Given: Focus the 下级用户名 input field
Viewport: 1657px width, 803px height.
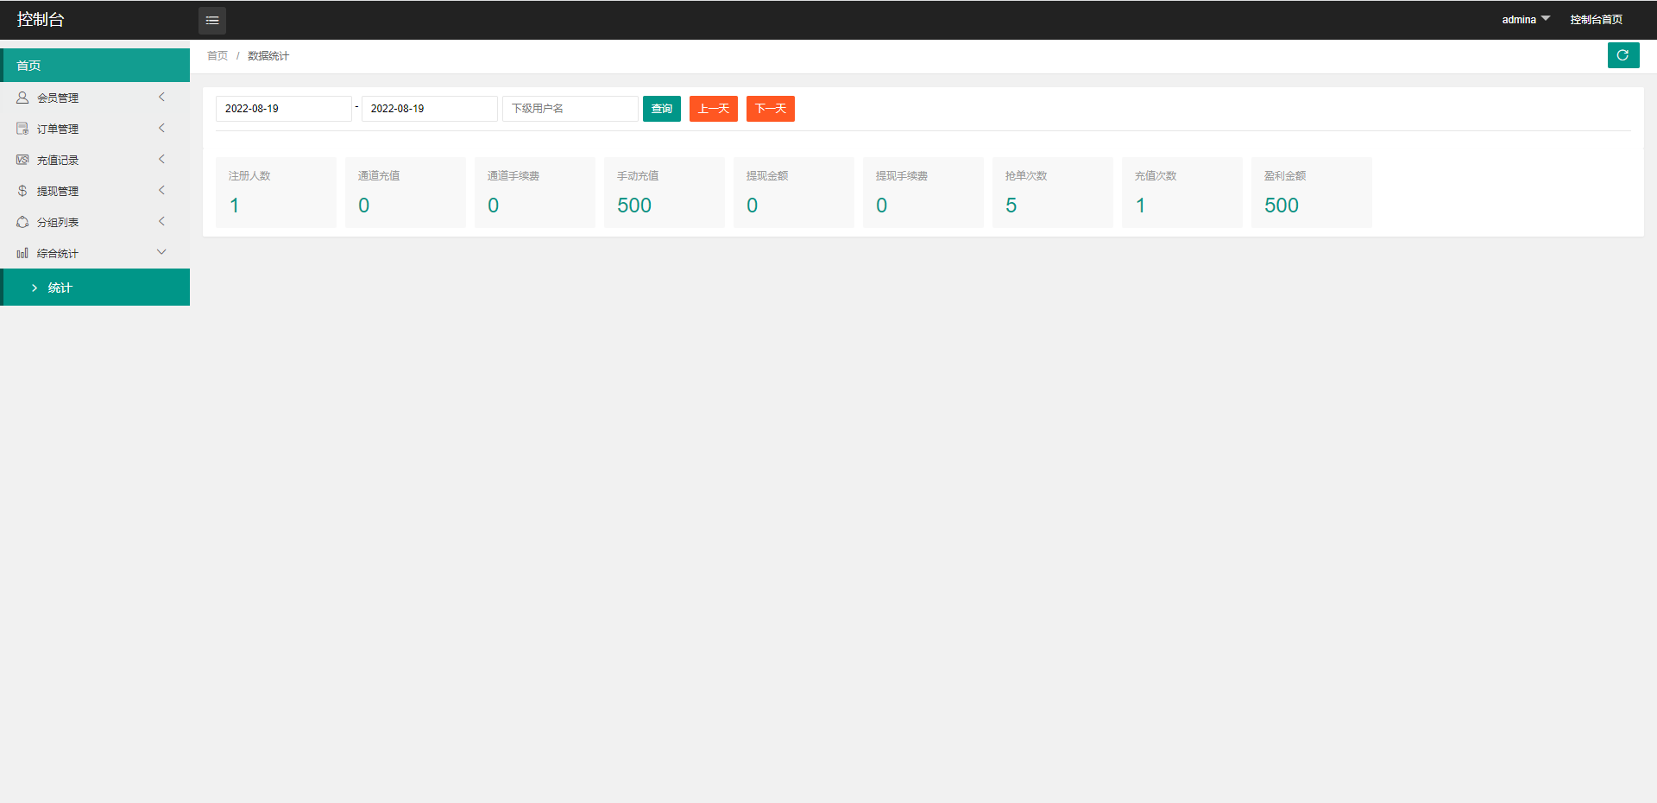Looking at the screenshot, I should 570,109.
